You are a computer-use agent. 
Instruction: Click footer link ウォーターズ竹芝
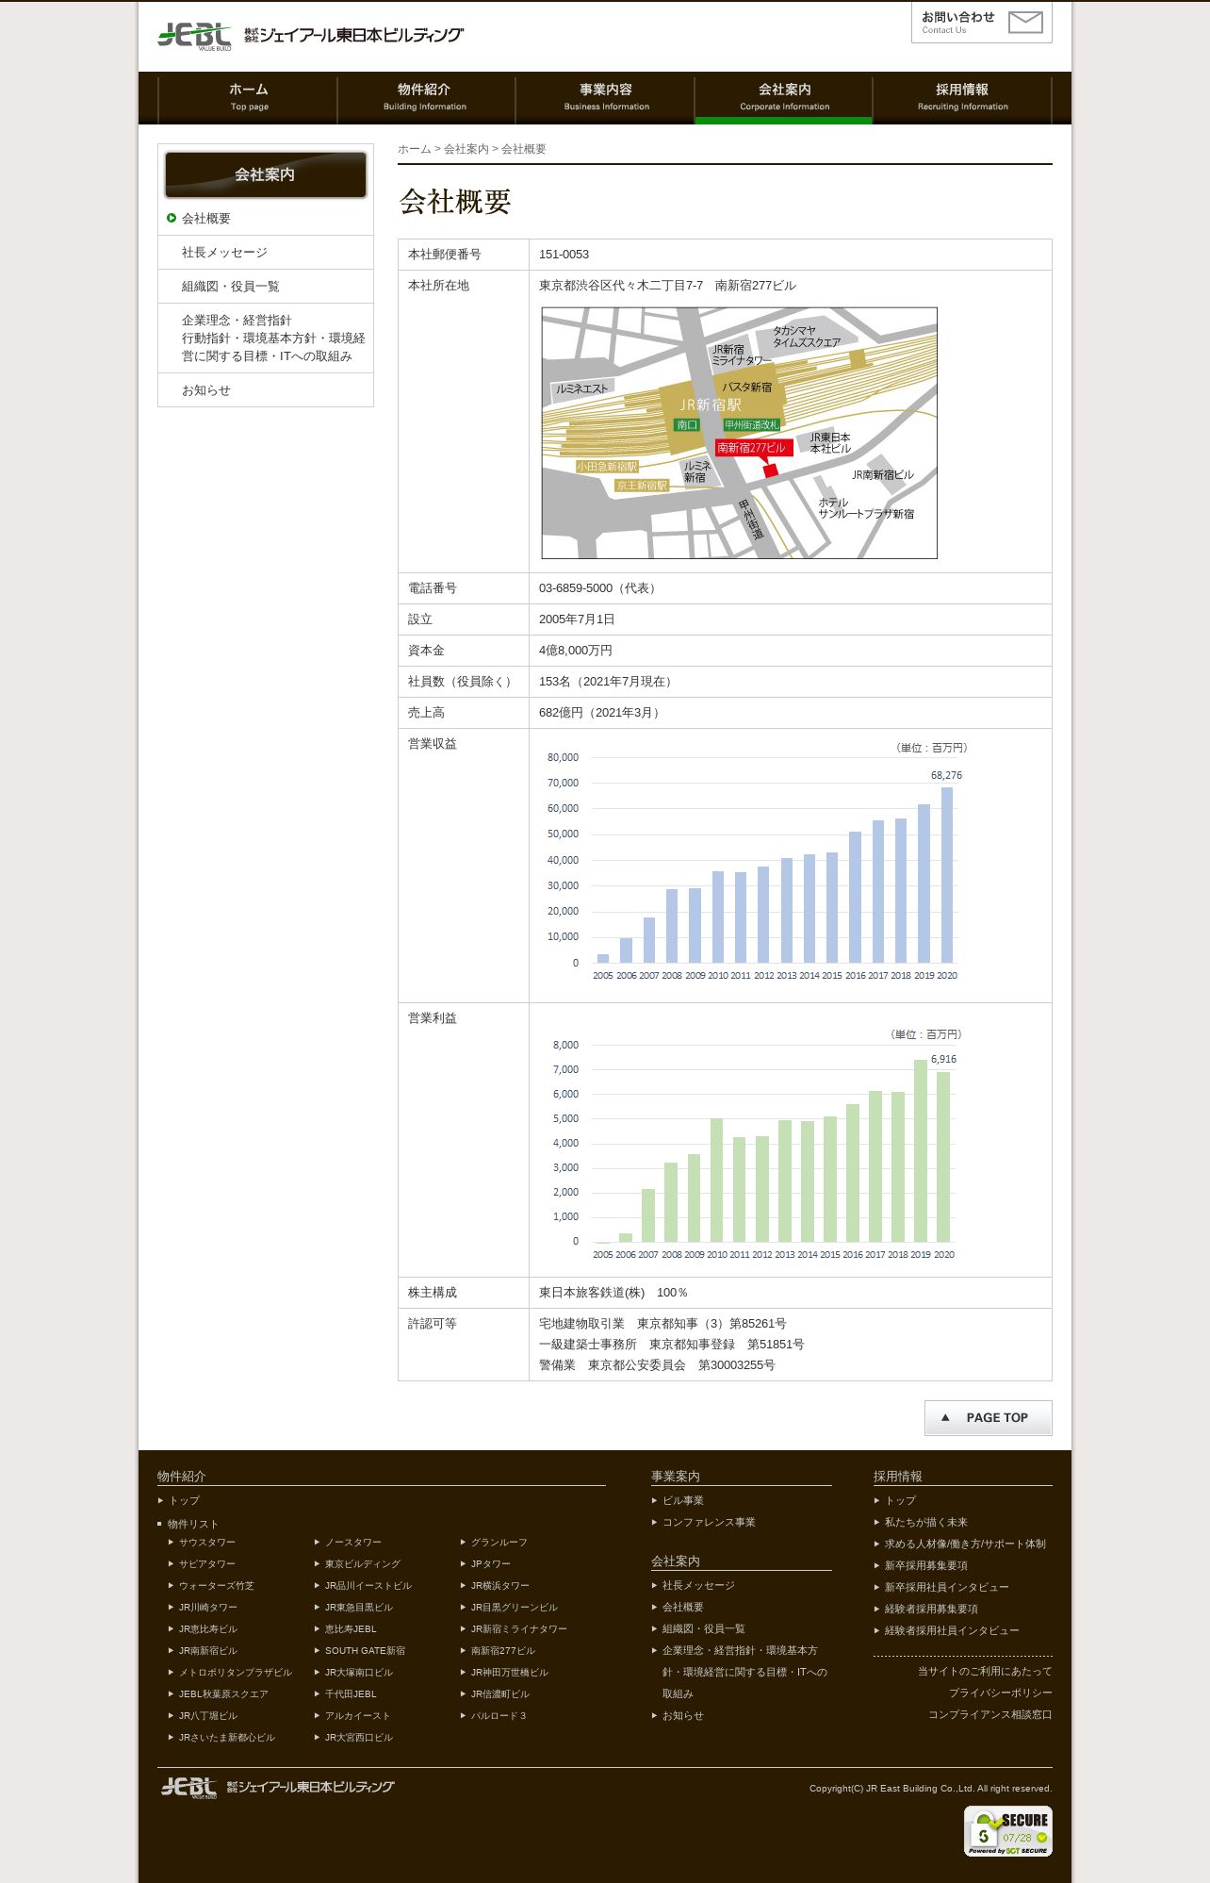[x=217, y=1586]
